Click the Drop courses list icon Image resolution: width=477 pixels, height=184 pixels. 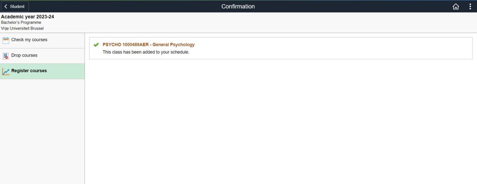click(6, 56)
